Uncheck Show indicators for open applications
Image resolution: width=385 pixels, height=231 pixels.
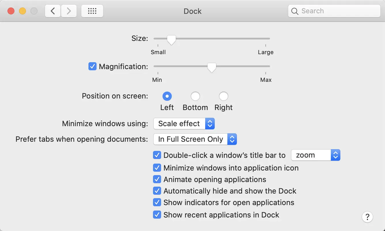pyautogui.click(x=157, y=202)
